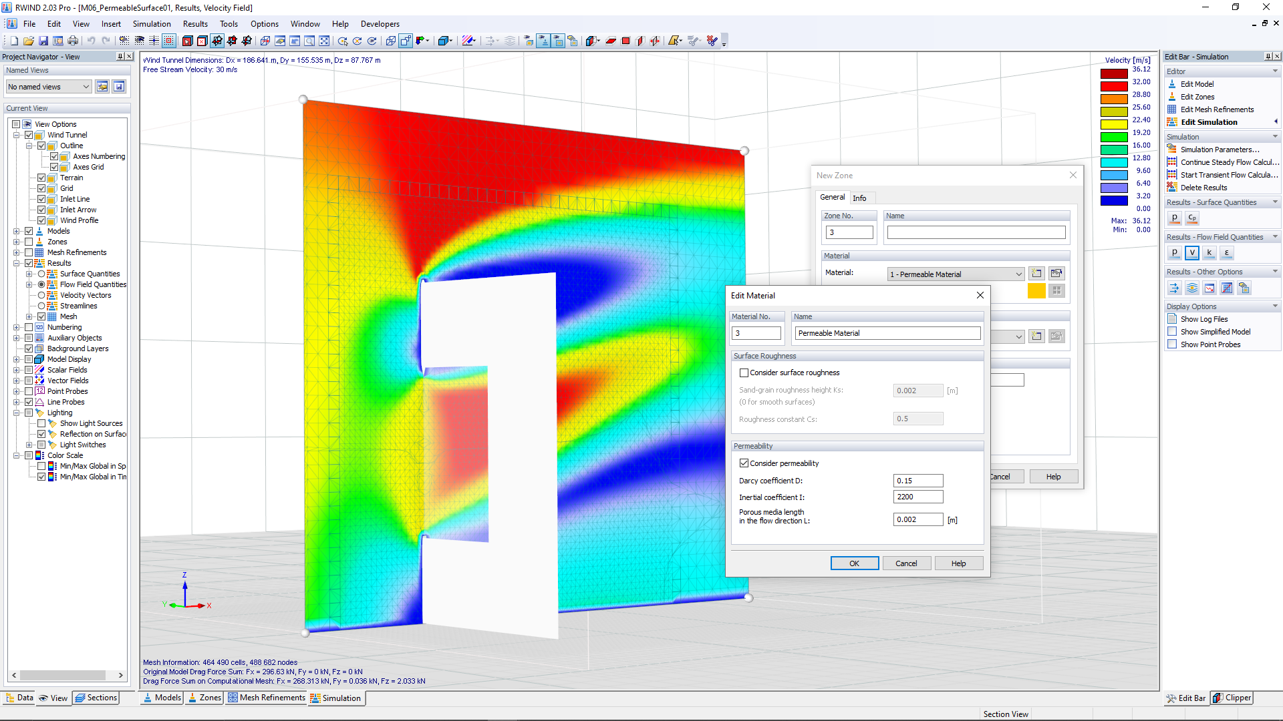Image resolution: width=1283 pixels, height=721 pixels.
Task: Toggle Consider surface roughness checkbox
Action: click(x=744, y=373)
